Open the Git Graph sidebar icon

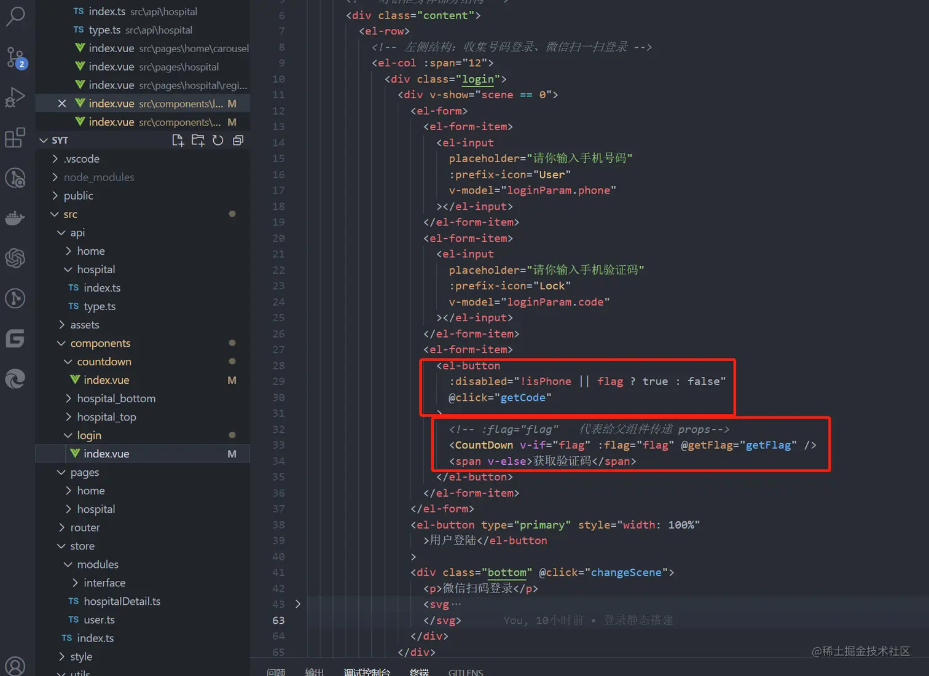[15, 298]
